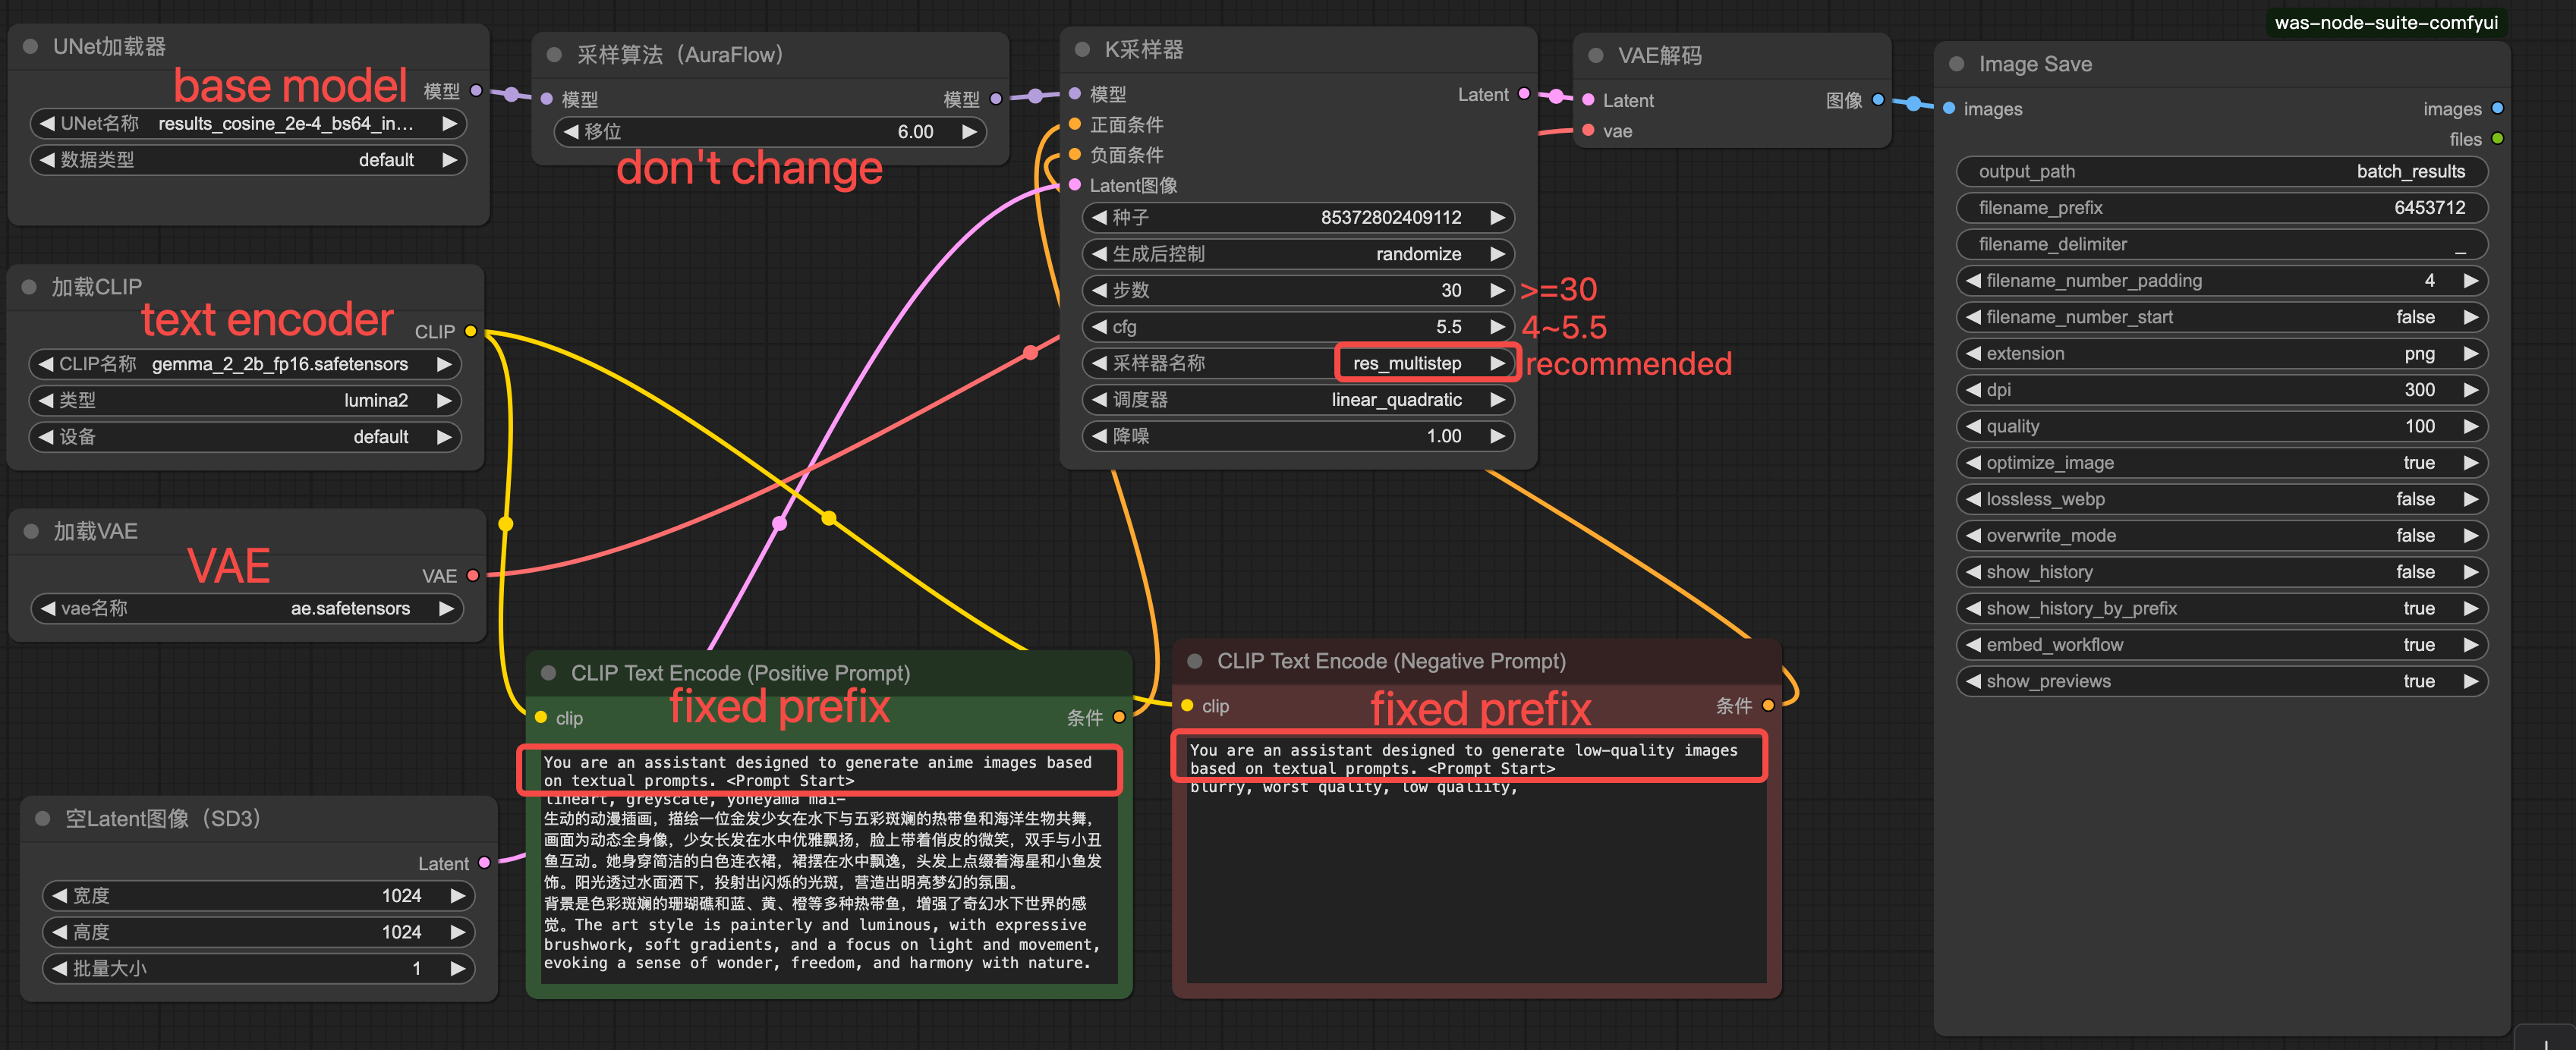This screenshot has width=2576, height=1050.
Task: Toggle the optimize_image true setting
Action: point(2221,463)
